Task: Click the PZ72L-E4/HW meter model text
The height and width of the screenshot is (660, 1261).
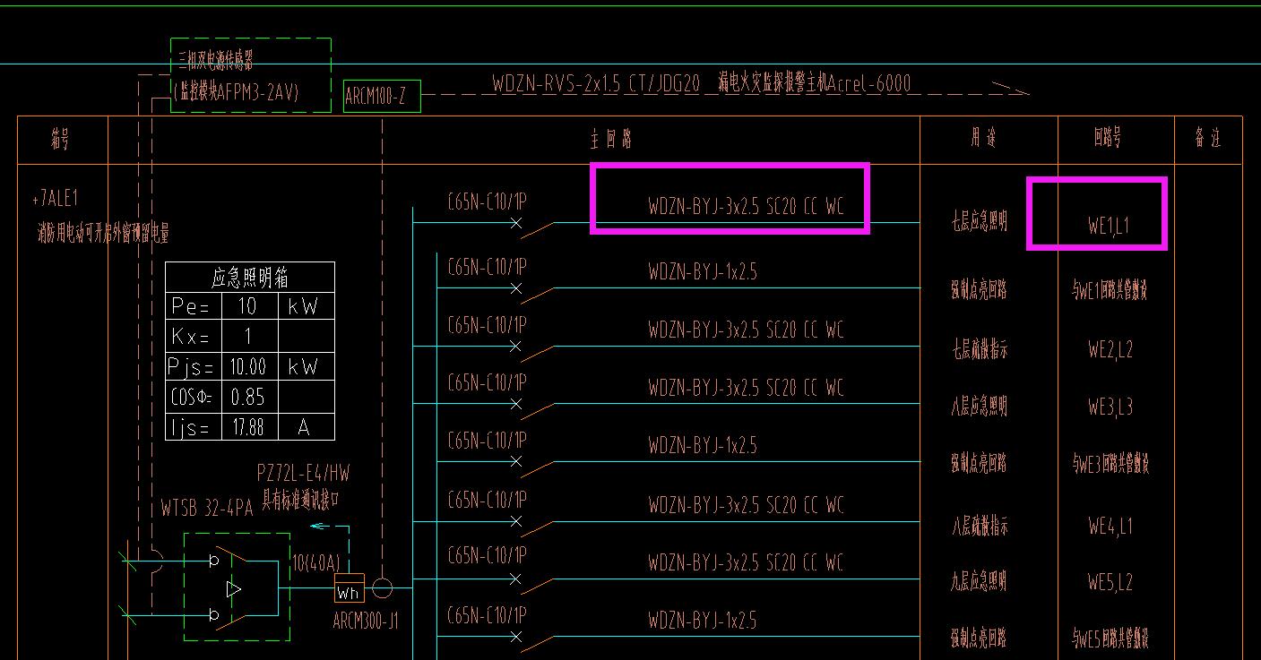Action: (x=303, y=473)
